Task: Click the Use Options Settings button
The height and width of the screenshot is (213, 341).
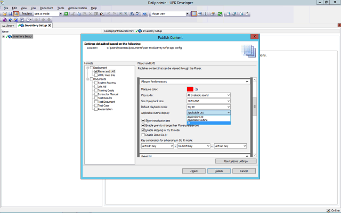Action: (236, 161)
